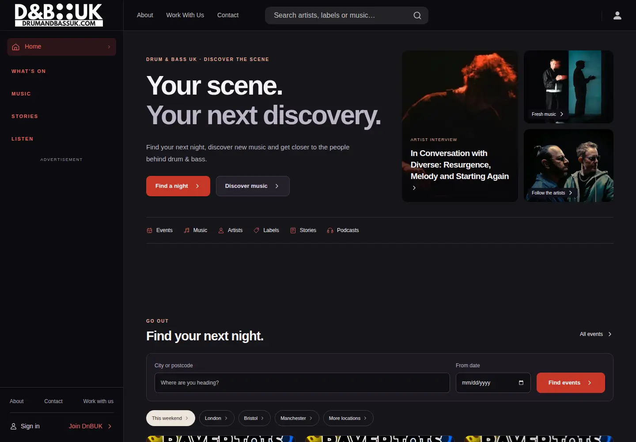The height and width of the screenshot is (442, 636).
Task: Click the Podcasts headphones icon
Action: click(330, 230)
